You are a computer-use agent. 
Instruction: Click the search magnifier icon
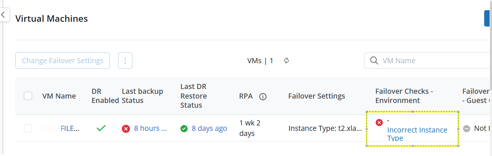tap(374, 60)
